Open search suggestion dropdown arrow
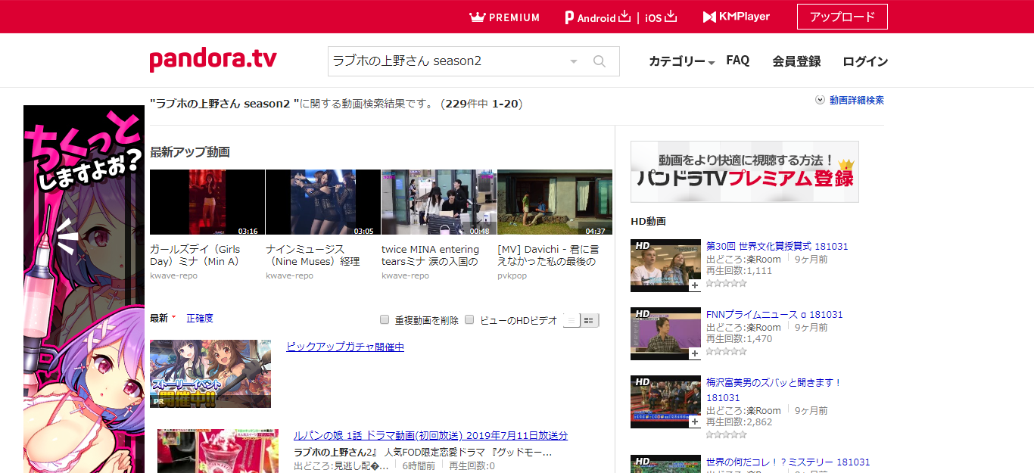The image size is (1034, 473). click(573, 61)
